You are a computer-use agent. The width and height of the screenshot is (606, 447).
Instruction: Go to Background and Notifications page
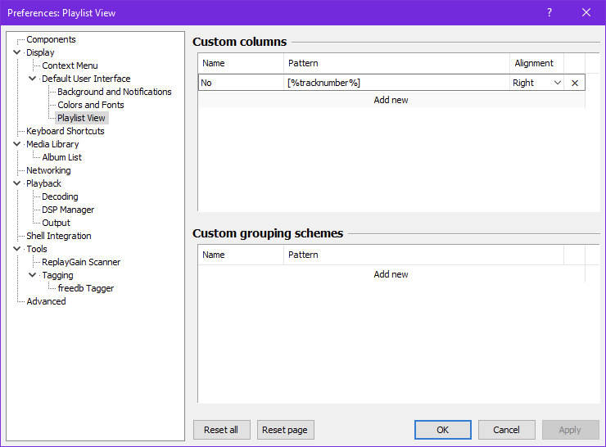click(x=115, y=92)
